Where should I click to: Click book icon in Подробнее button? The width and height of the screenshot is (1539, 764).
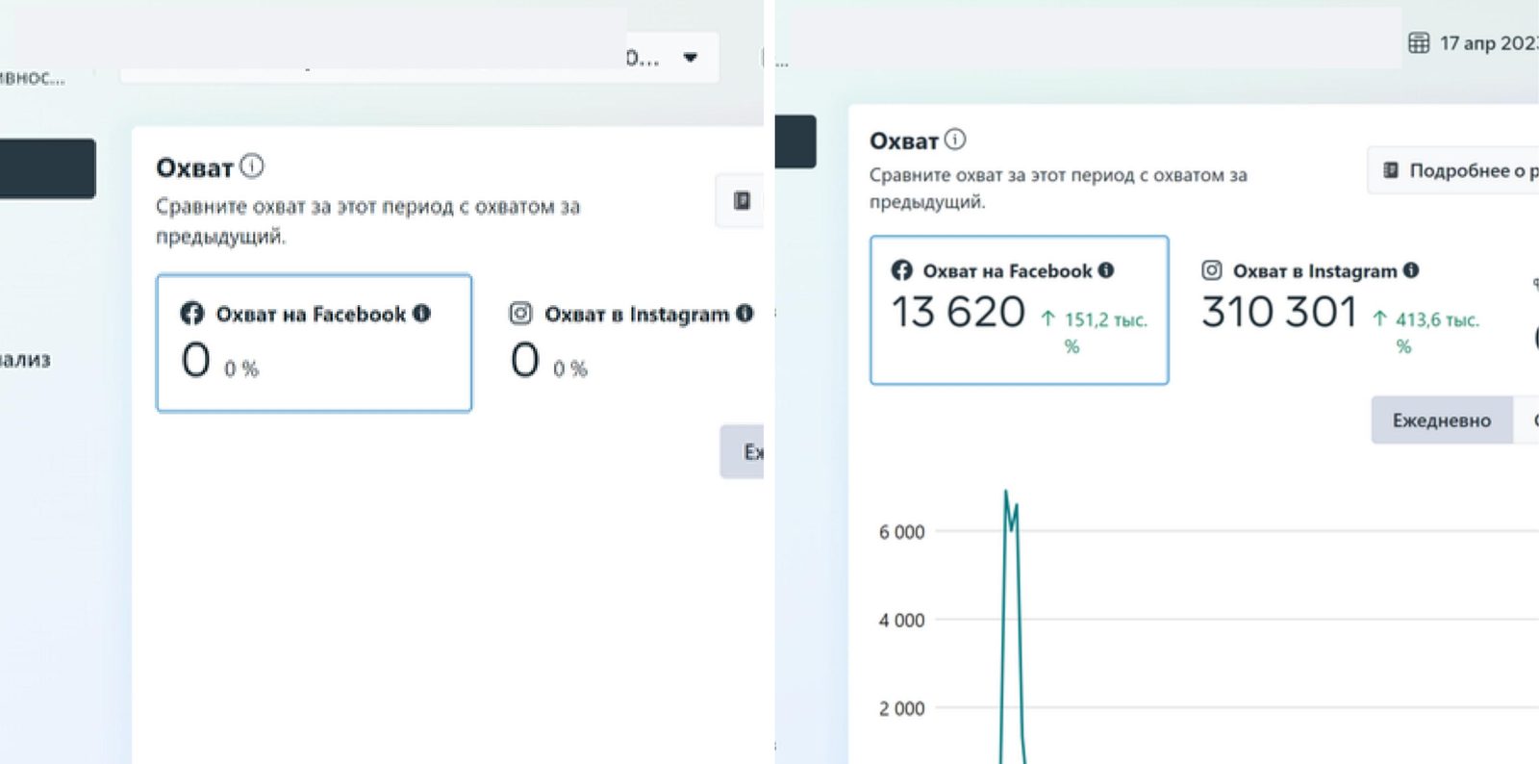coord(1390,170)
